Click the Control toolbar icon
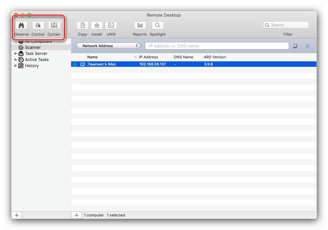 click(x=38, y=25)
